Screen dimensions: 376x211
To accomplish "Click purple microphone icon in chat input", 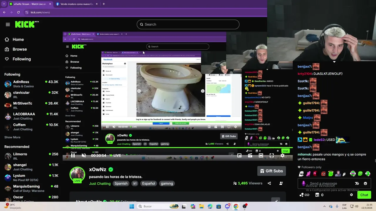I will (x=303, y=183).
